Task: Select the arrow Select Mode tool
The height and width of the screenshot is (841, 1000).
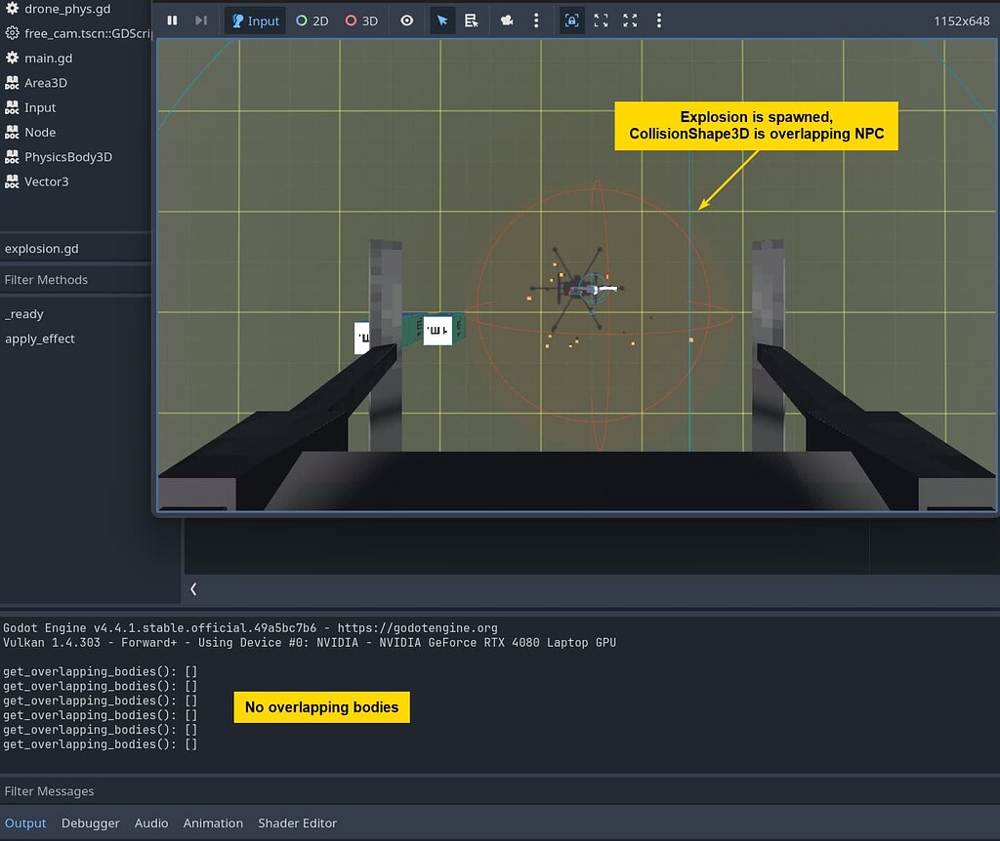Action: [x=441, y=20]
